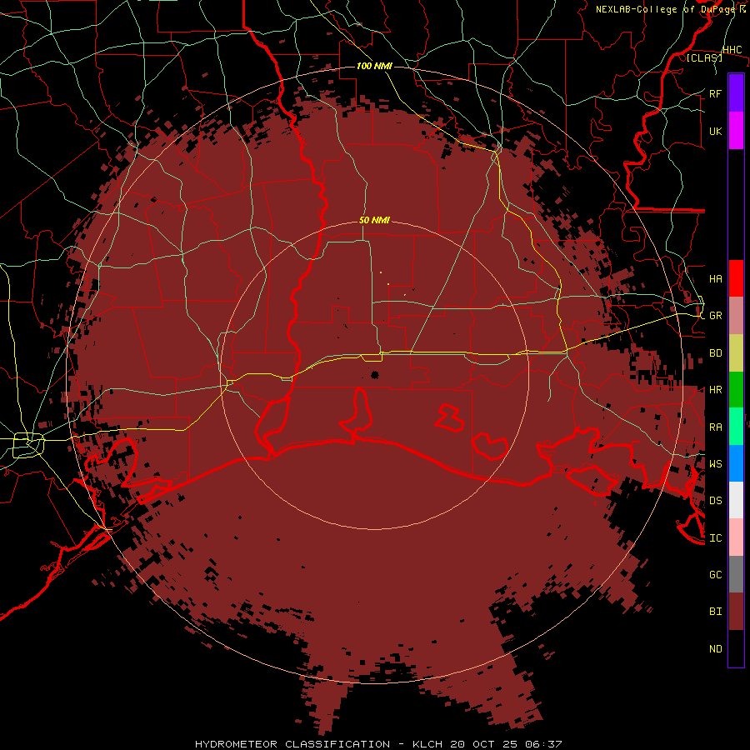Screen dimensions: 750x750
Task: Click the DS legend label
Action: click(716, 501)
